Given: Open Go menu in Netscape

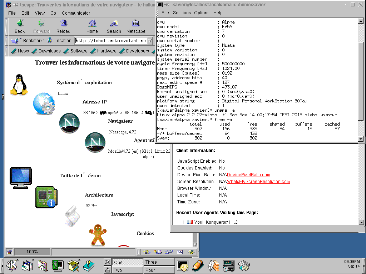Looking at the screenshot, I should [x=53, y=13].
